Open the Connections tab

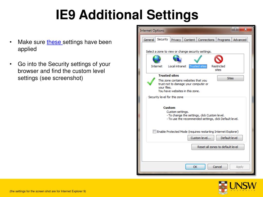point(206,40)
